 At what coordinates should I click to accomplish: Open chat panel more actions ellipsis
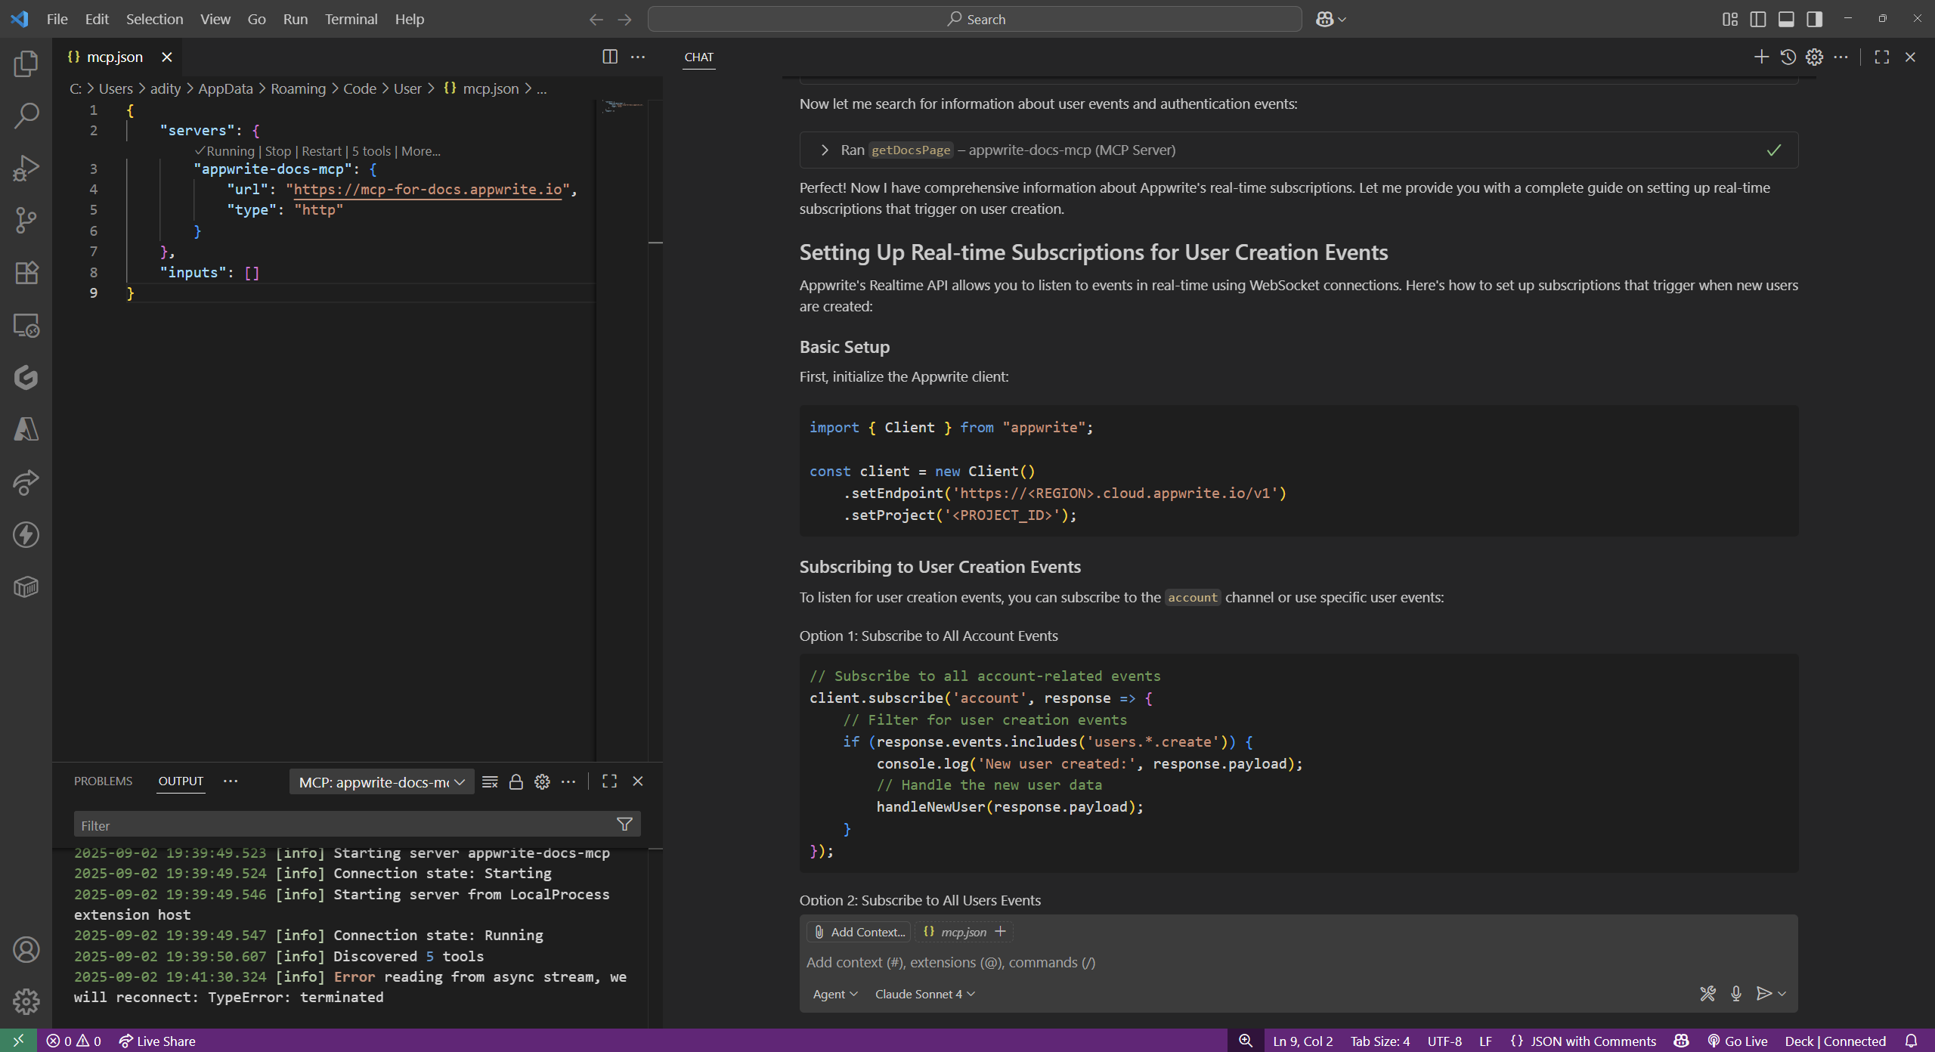pos(1841,57)
